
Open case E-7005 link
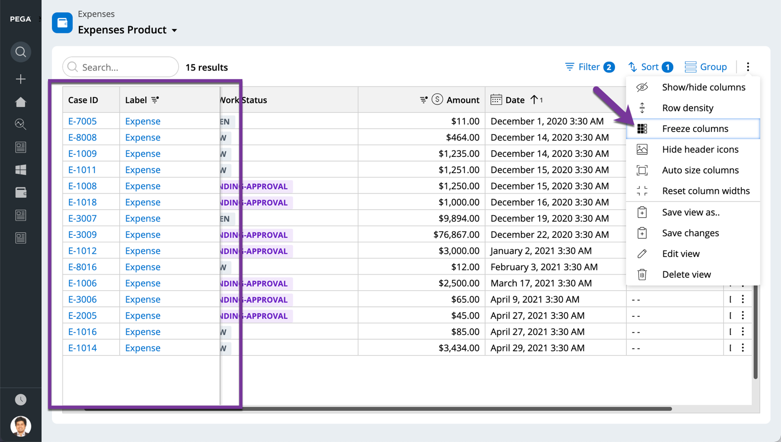[83, 121]
